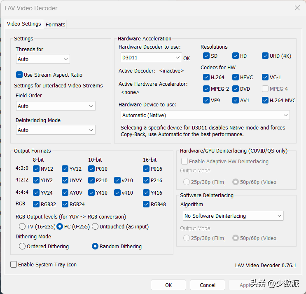Expand the Deinterlacing Mode dropdown

point(56,130)
